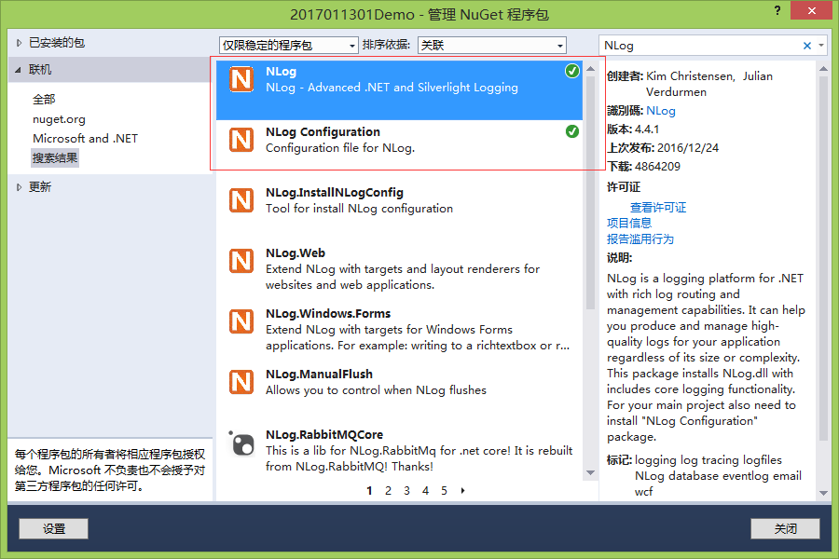Click the NLog package orange N icon
The height and width of the screenshot is (559, 839).
241,80
